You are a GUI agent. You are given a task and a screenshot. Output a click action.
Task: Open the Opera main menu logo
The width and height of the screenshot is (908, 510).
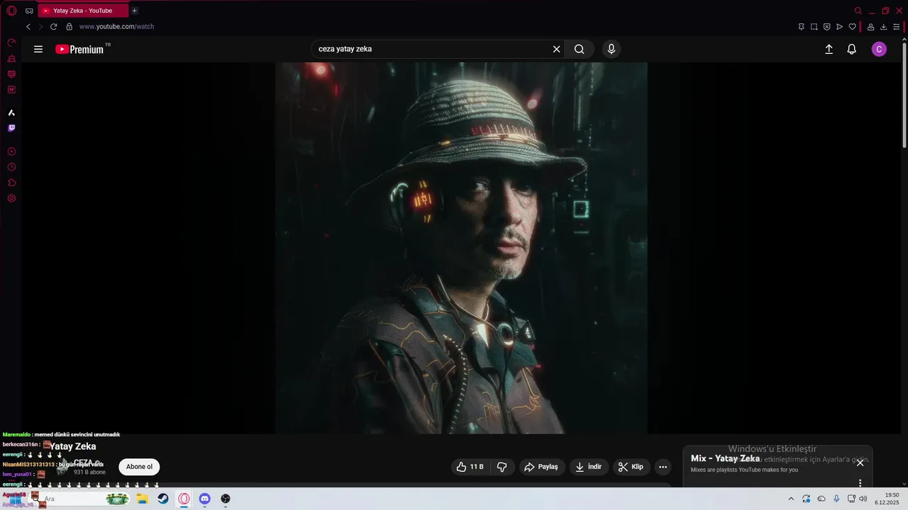pyautogui.click(x=11, y=11)
